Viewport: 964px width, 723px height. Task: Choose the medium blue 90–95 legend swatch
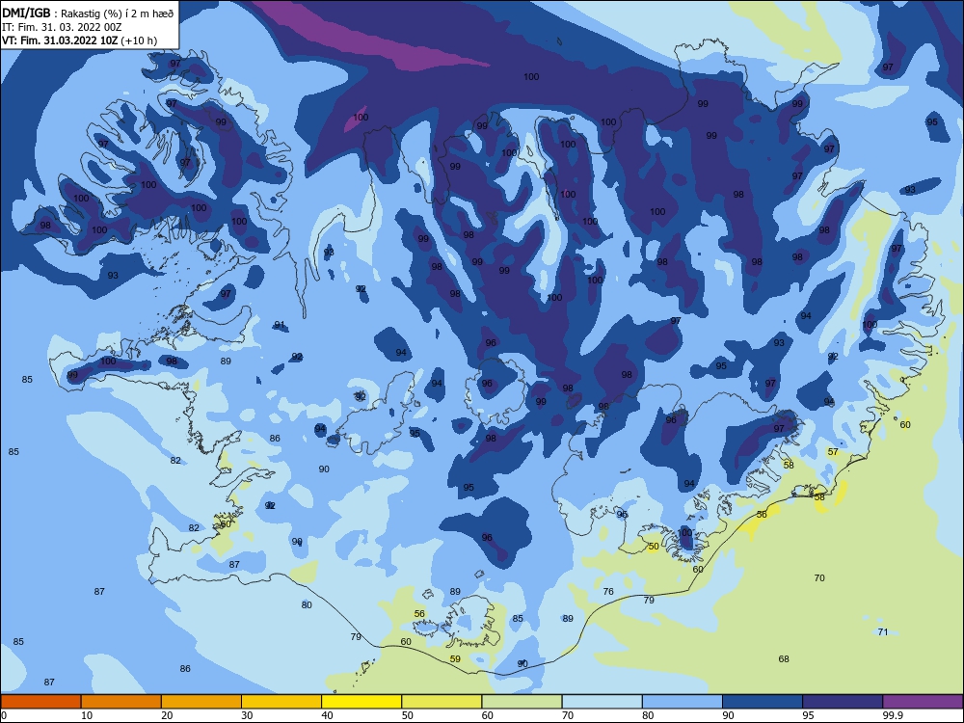763,702
